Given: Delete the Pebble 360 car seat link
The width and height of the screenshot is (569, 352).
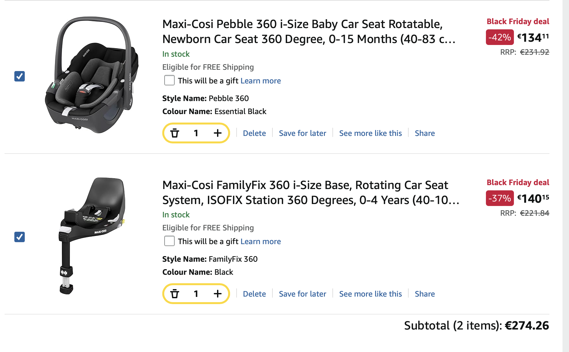Looking at the screenshot, I should pyautogui.click(x=254, y=133).
